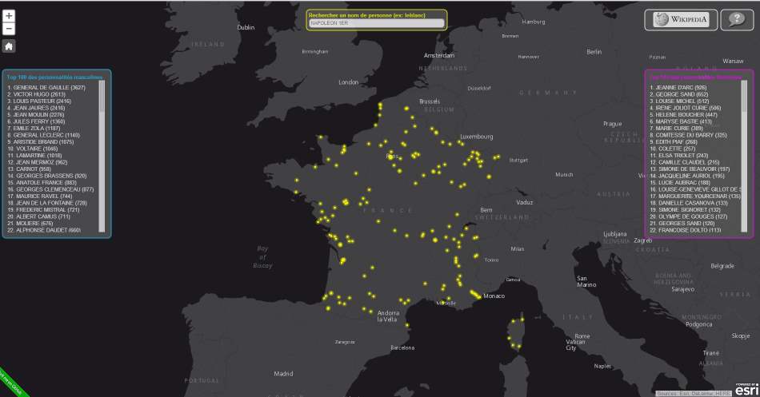760x397 pixels.
Task: Click the Esri logo
Action: coord(743,387)
